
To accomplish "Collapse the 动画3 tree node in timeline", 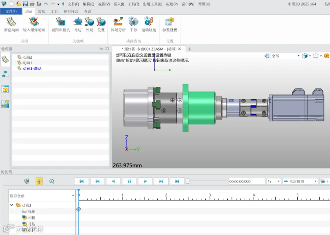I will coord(12,205).
